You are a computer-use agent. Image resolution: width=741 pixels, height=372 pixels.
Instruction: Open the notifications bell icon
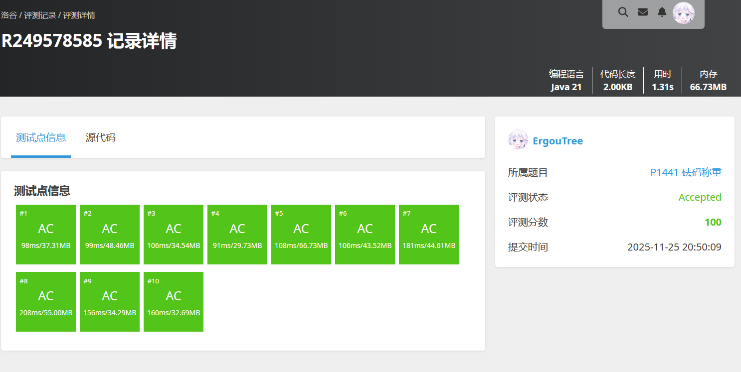pyautogui.click(x=662, y=12)
